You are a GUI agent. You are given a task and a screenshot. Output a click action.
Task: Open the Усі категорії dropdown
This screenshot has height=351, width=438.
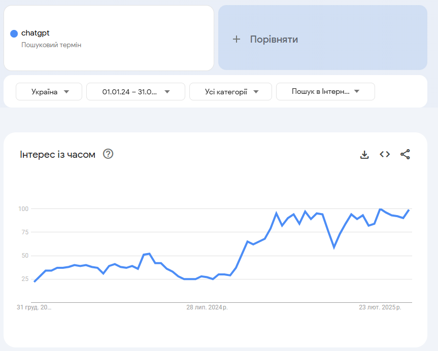230,92
